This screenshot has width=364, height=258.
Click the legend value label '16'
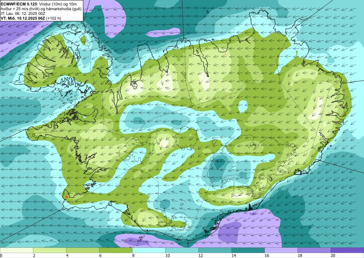[267, 256]
